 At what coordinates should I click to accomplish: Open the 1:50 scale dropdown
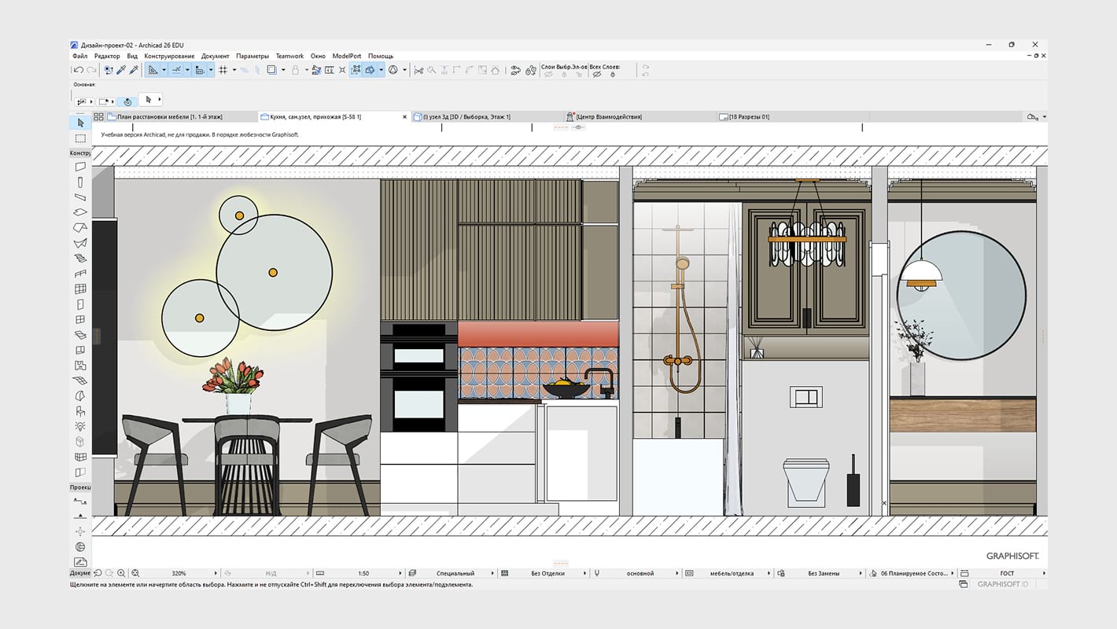pyautogui.click(x=363, y=573)
